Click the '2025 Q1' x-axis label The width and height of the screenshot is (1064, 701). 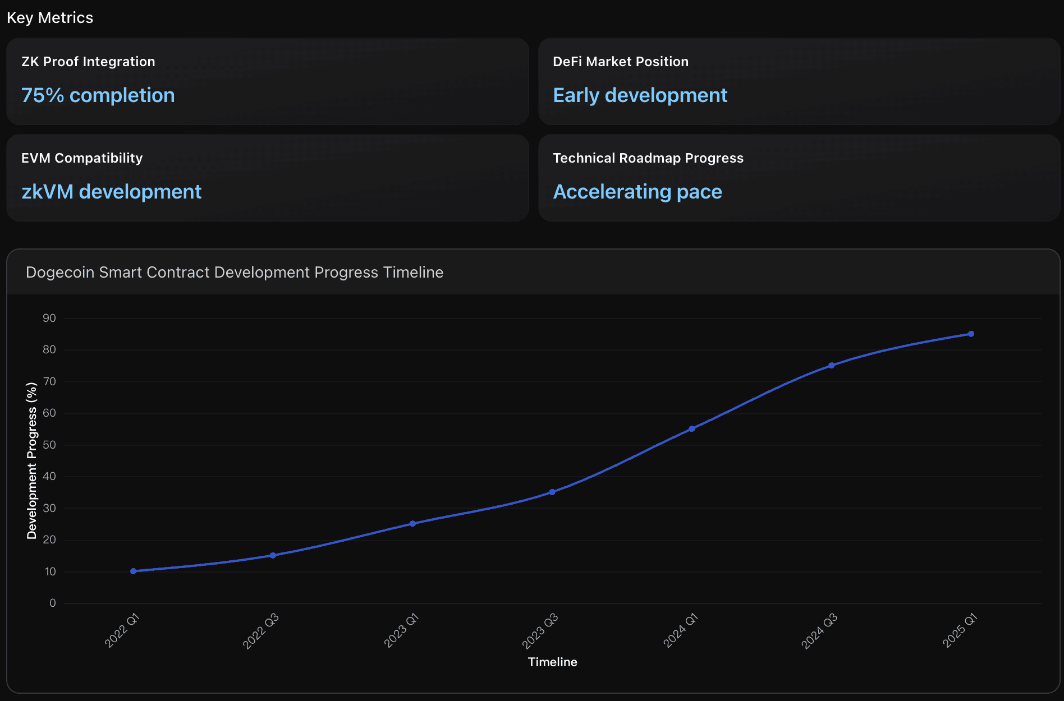point(960,631)
